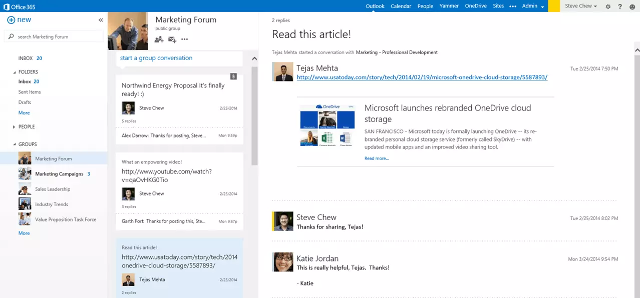Click Katie Jordan's avatar in the reply
Image resolution: width=640 pixels, height=298 pixels.
tap(282, 262)
